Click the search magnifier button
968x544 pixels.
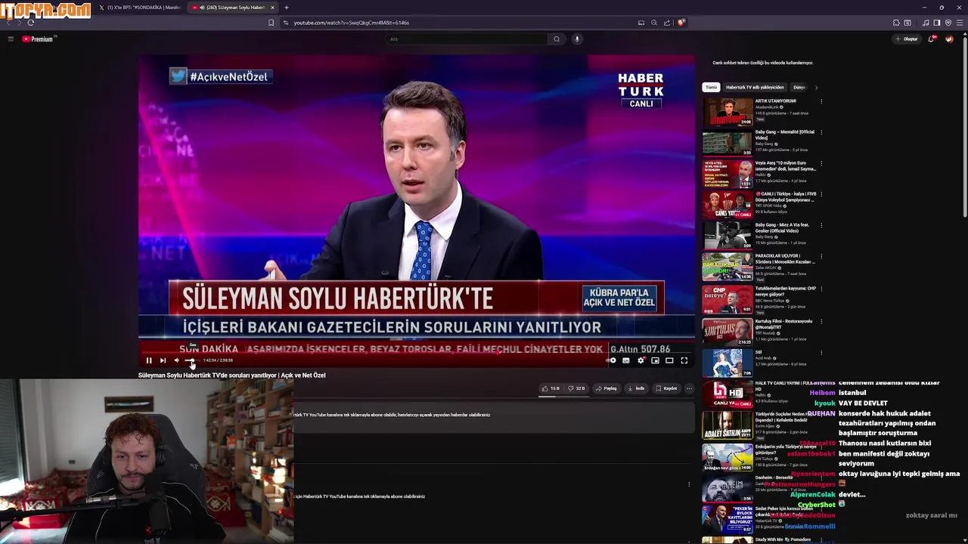click(557, 39)
